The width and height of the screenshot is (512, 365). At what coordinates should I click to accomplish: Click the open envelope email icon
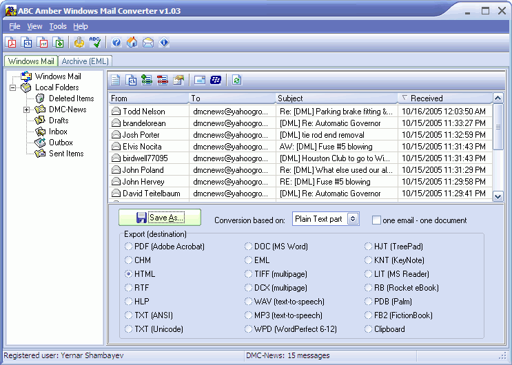[x=148, y=43]
